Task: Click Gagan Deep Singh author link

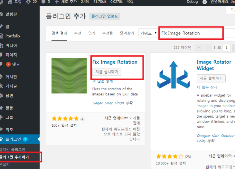Action: (x=108, y=103)
